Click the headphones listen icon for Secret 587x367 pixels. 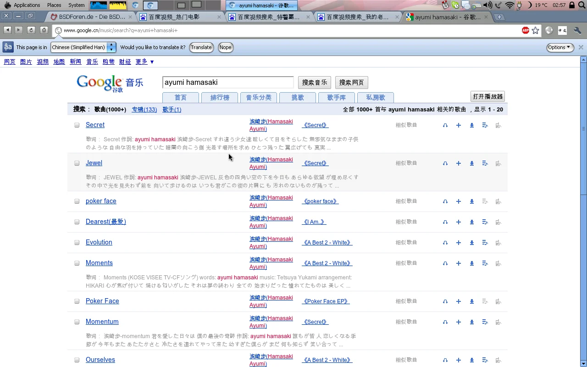pos(445,125)
